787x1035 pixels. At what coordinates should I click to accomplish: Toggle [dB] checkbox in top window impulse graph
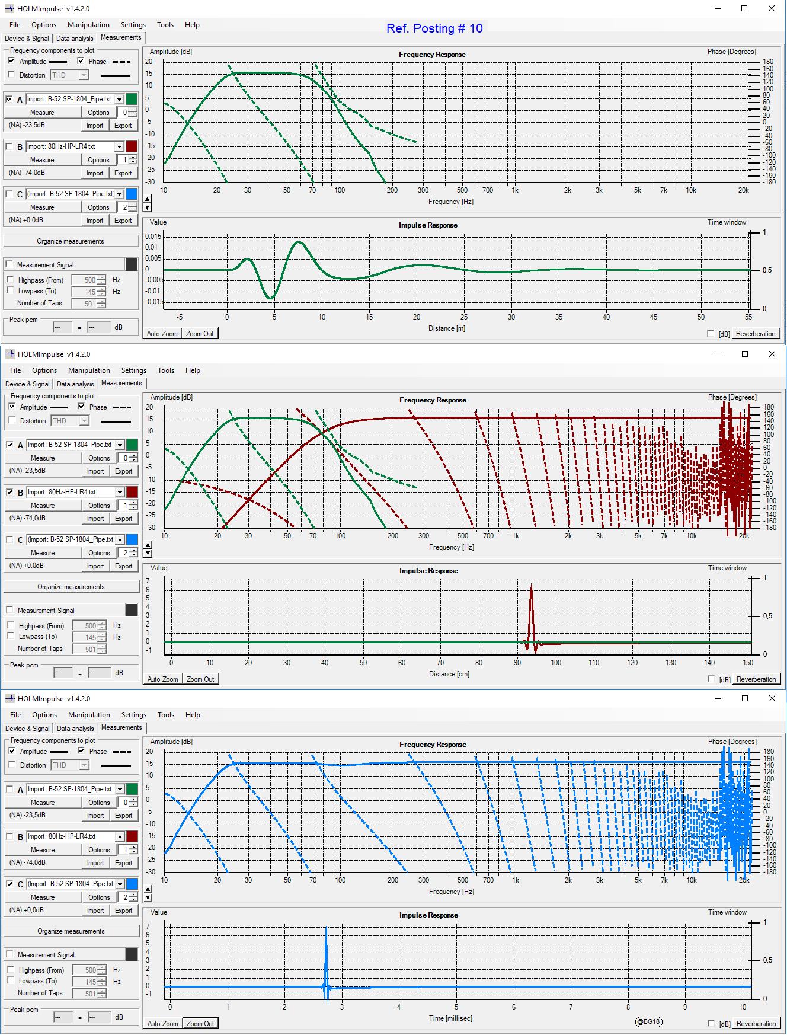(711, 334)
